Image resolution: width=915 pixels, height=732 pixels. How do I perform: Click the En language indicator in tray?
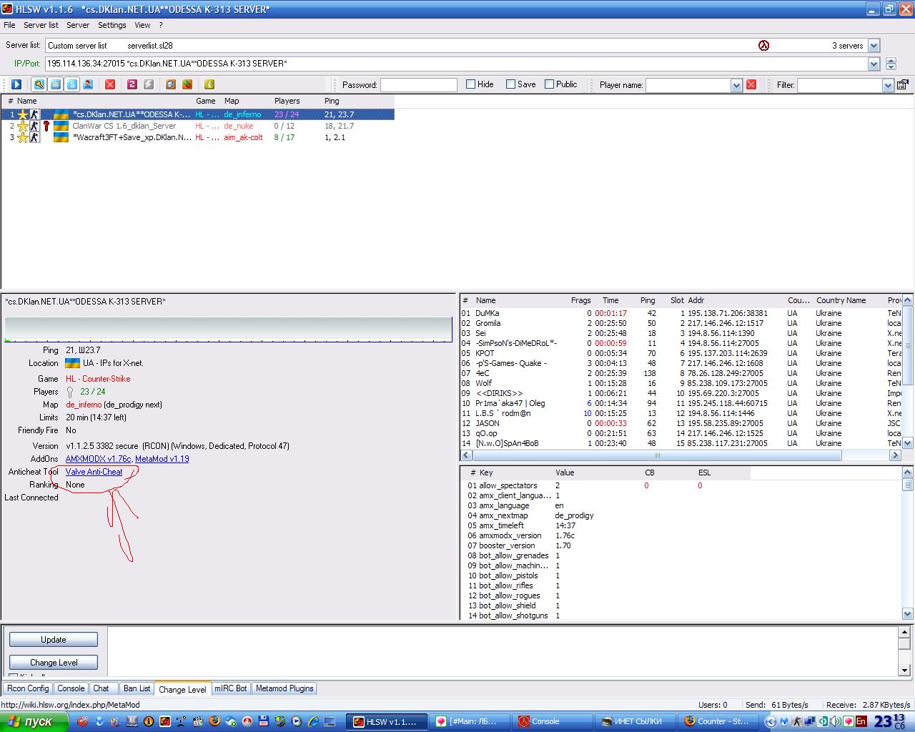click(861, 721)
